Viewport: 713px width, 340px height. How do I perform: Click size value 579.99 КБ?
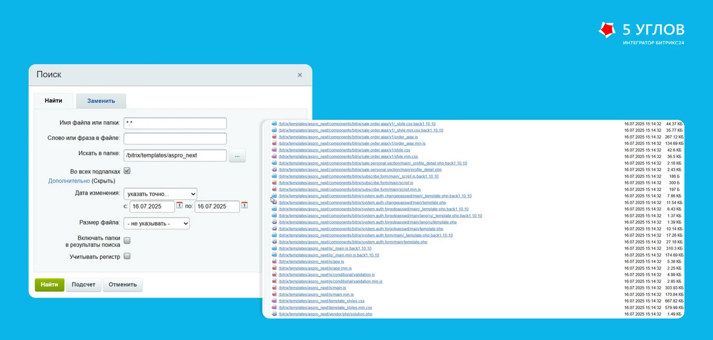click(x=673, y=308)
